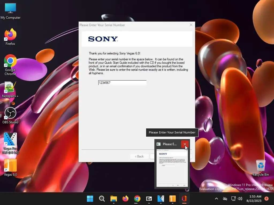This screenshot has width=274, height=205.
Task: Select the Notepad++ desktop shortcut
Action: click(x=10, y=90)
